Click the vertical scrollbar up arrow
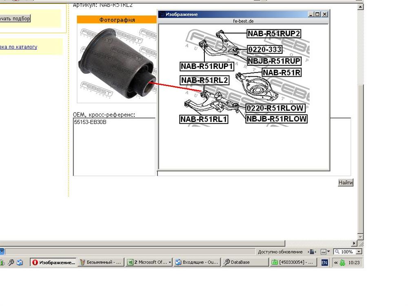408x306 pixels. tap(360, 7)
